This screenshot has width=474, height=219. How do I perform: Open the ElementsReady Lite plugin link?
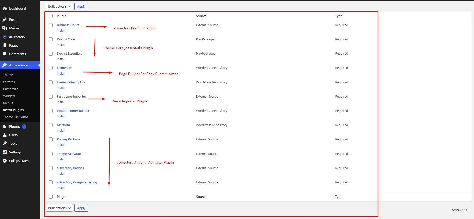(71, 82)
